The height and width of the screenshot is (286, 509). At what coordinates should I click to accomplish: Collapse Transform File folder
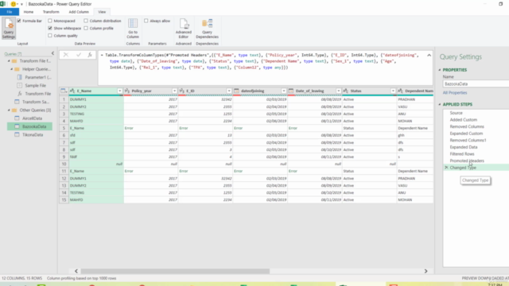[x=9, y=61]
